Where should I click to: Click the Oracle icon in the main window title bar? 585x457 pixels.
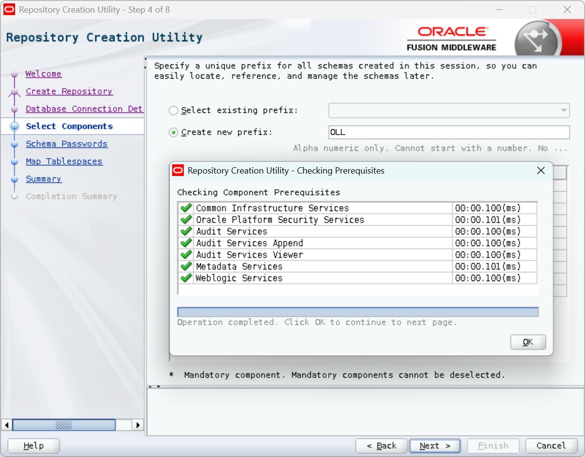[x=9, y=10]
